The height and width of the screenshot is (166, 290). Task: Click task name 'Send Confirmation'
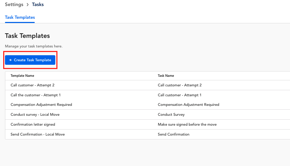174,134
